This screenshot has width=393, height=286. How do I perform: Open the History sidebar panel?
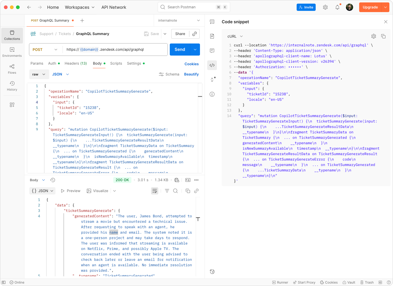(12, 86)
